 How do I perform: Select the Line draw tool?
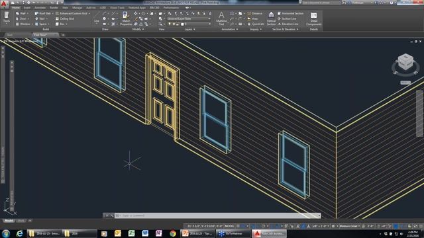97,17
